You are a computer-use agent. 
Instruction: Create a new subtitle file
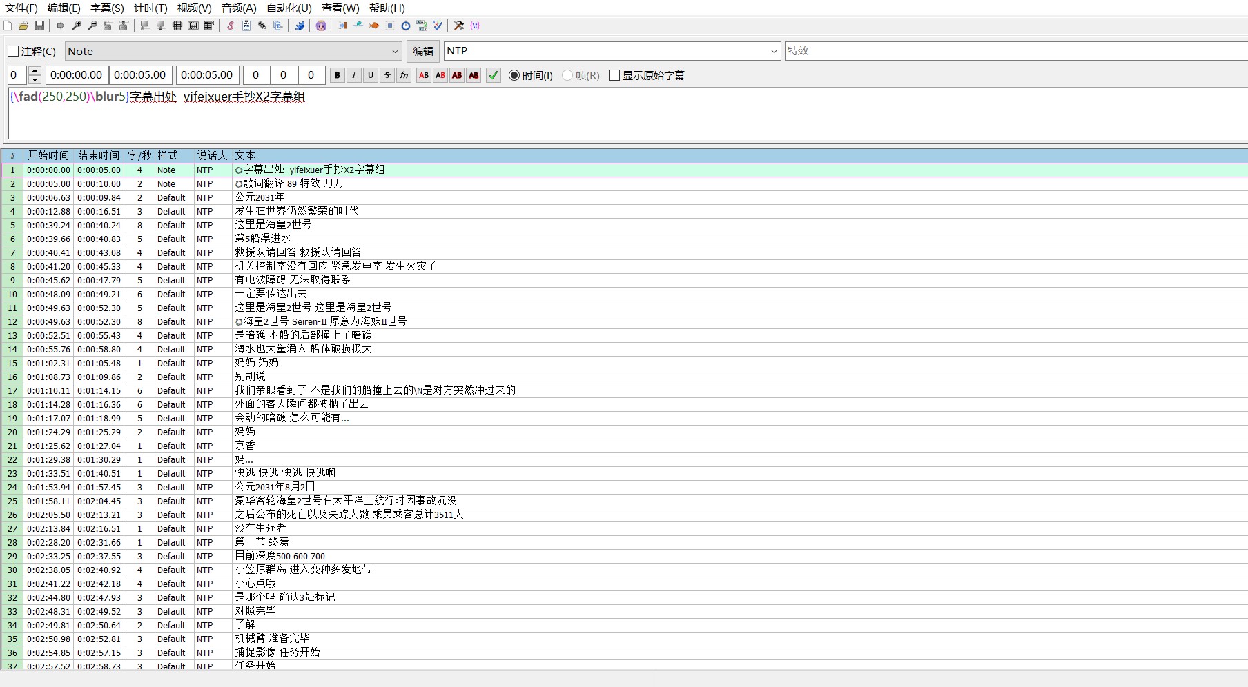coord(8,26)
